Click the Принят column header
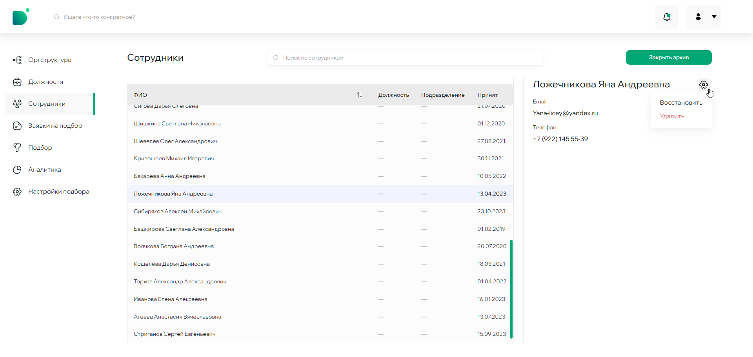 tap(487, 95)
